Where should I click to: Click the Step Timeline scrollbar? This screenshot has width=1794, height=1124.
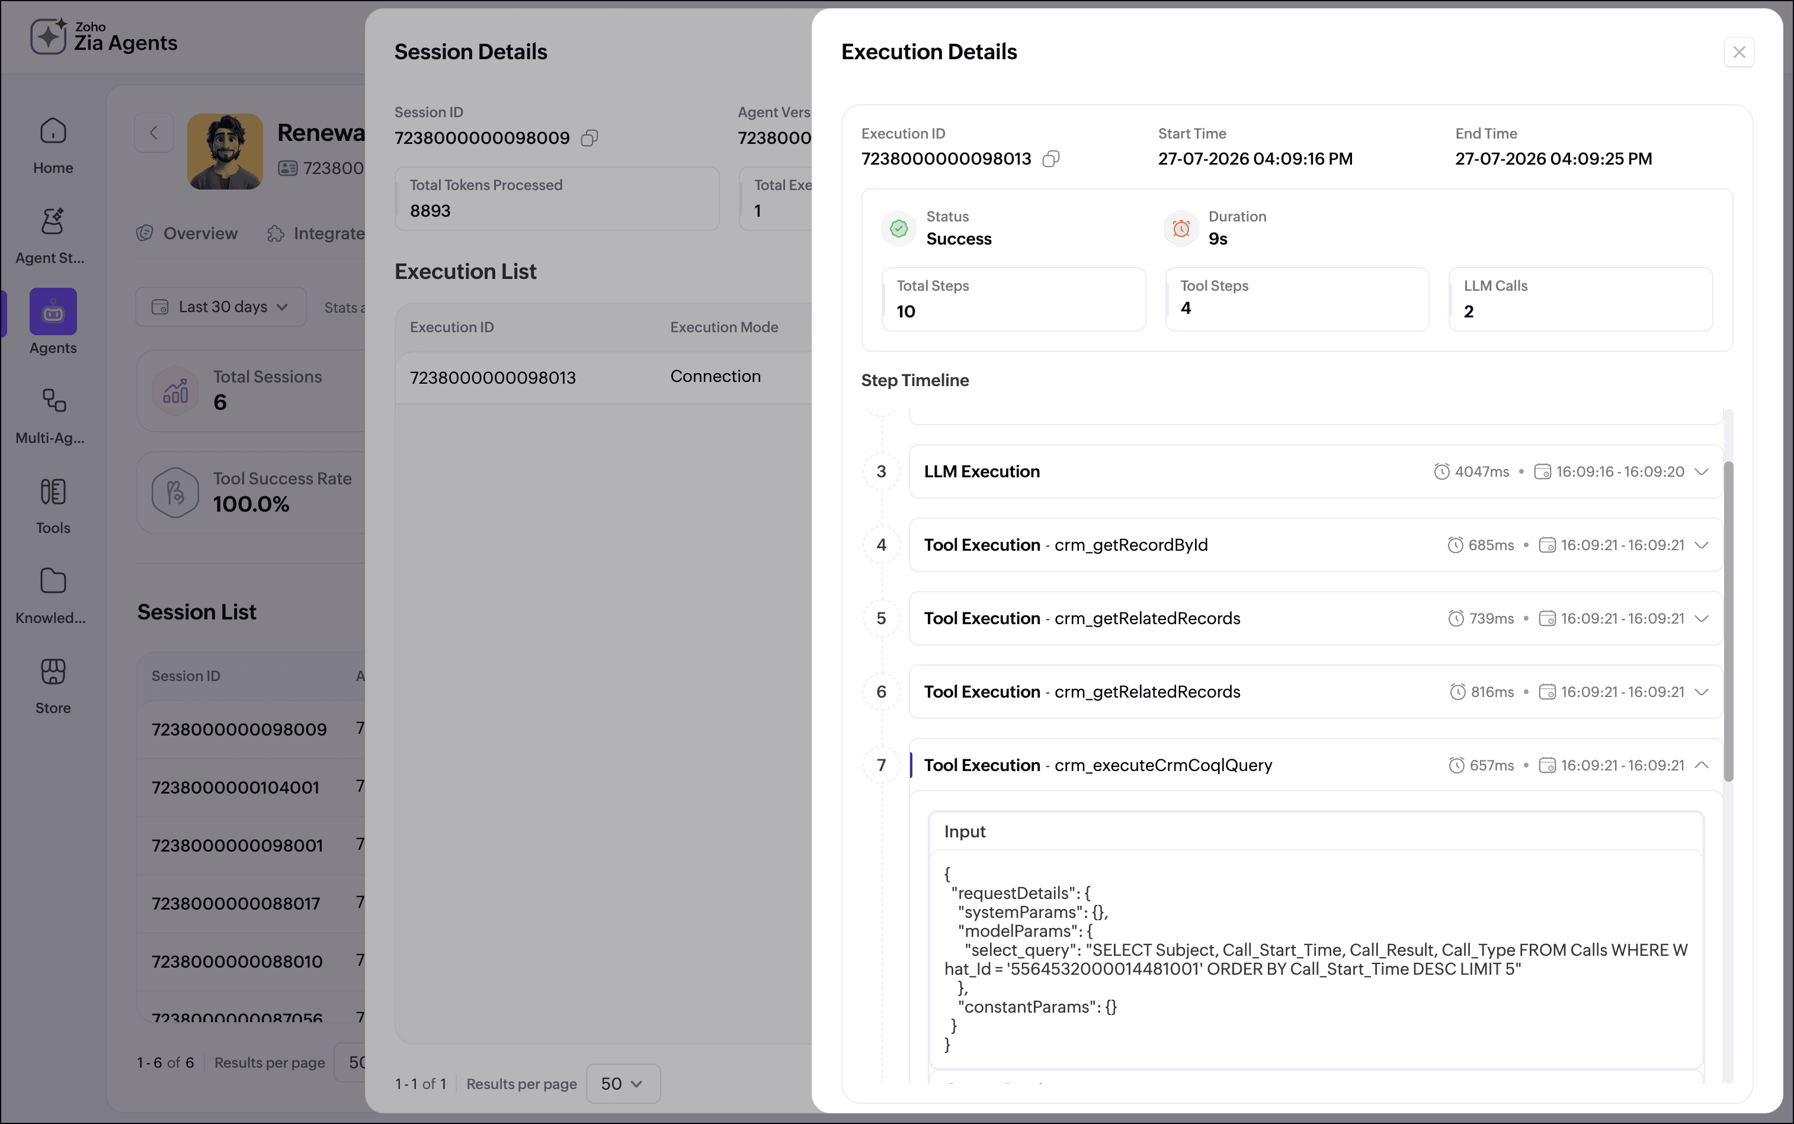tap(1729, 621)
